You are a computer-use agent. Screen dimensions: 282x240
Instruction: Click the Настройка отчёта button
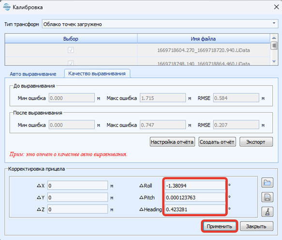coord(172,142)
